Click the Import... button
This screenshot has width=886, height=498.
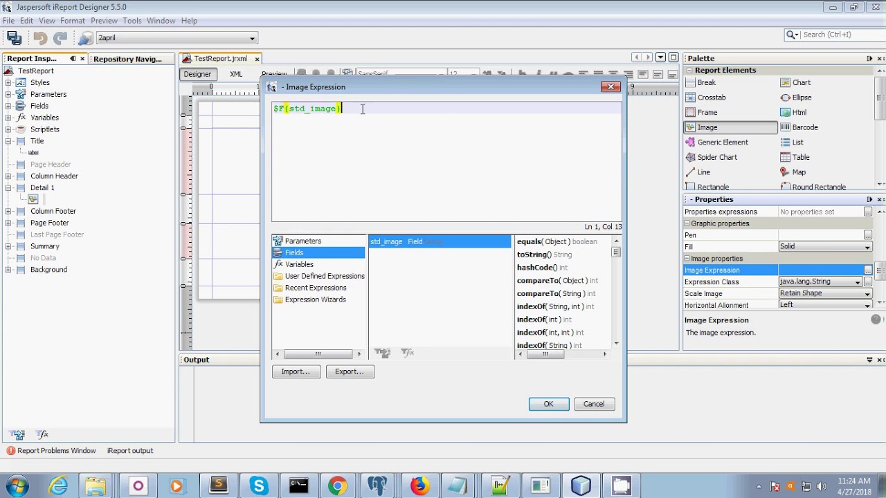coord(296,371)
